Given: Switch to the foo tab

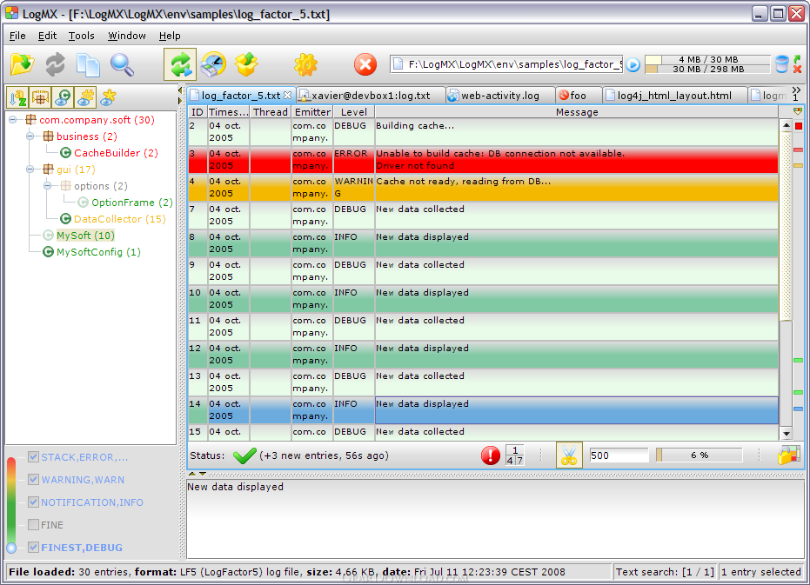Looking at the screenshot, I should coord(578,96).
